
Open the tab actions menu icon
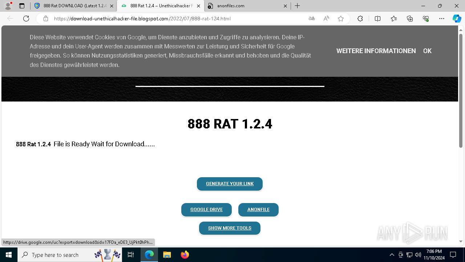tap(22, 6)
